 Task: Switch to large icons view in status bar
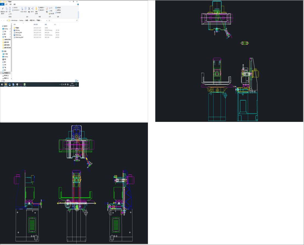coord(78,81)
